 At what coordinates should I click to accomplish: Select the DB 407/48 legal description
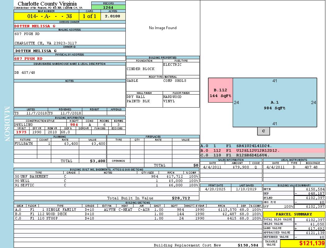[x=25, y=73]
